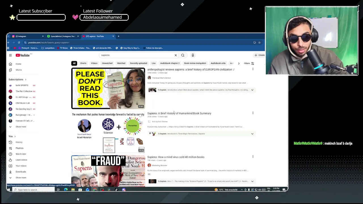Run search with the magnifier button
This screenshot has height=204, width=363.
tap(183, 55)
